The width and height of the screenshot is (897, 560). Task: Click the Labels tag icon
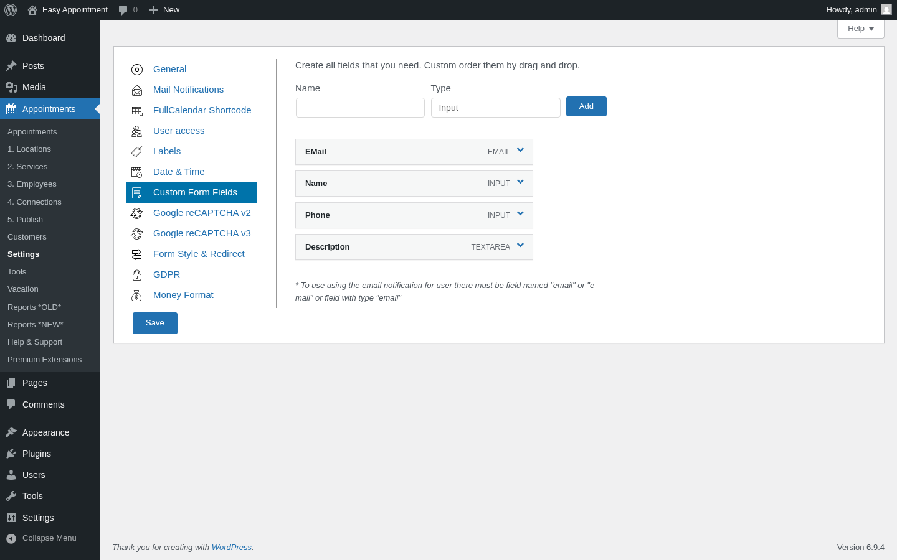137,152
